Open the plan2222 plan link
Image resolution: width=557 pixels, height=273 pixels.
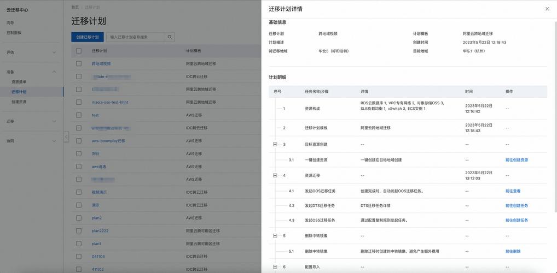(100, 231)
